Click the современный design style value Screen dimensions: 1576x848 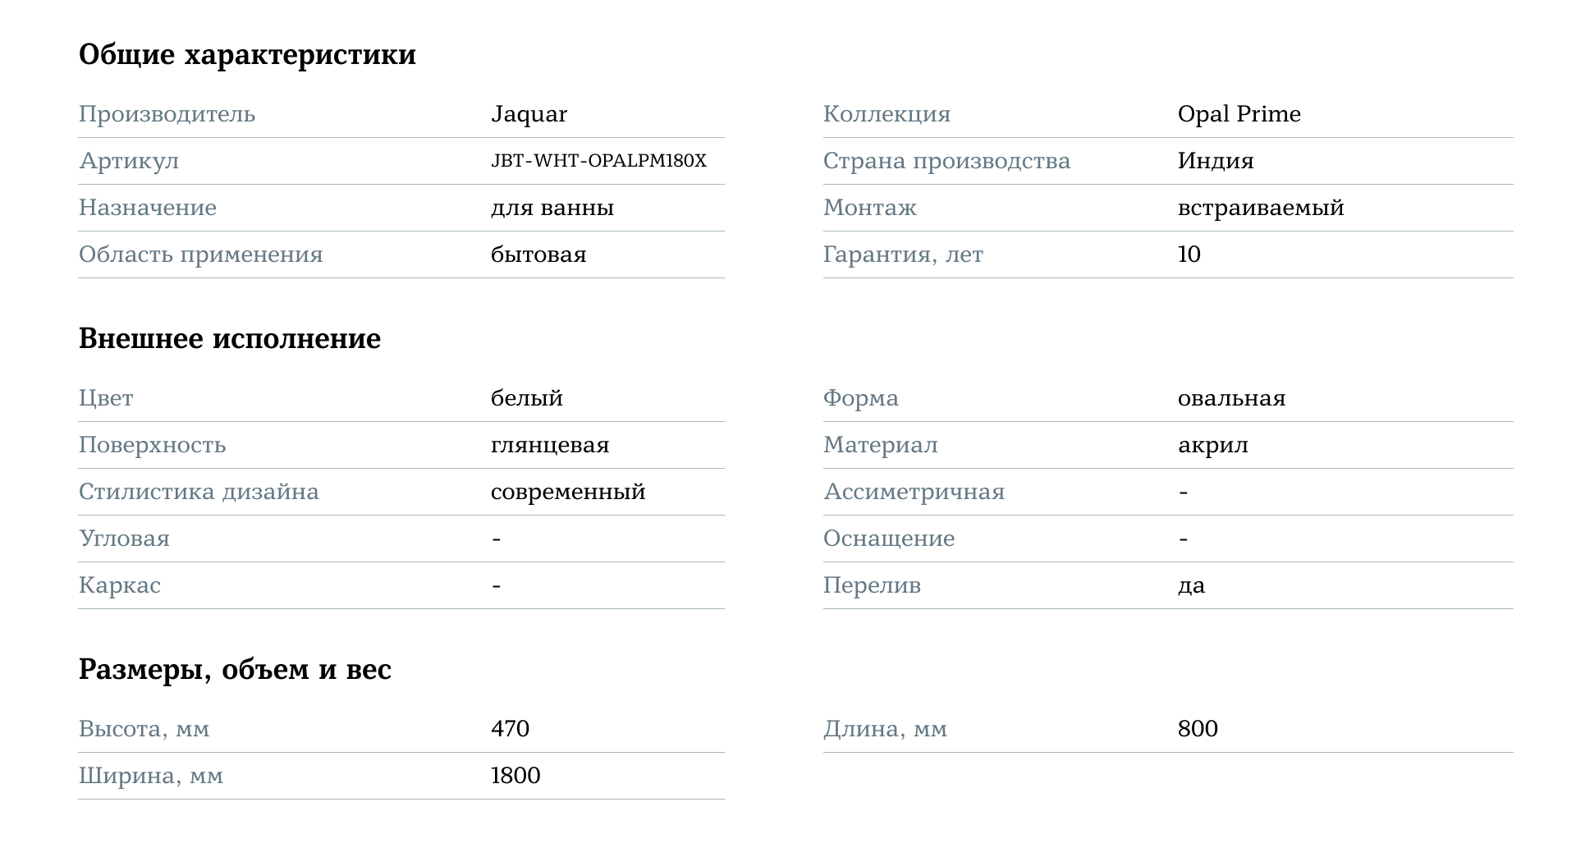[567, 492]
